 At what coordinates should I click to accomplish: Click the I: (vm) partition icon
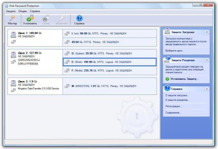pyautogui.click(x=67, y=34)
